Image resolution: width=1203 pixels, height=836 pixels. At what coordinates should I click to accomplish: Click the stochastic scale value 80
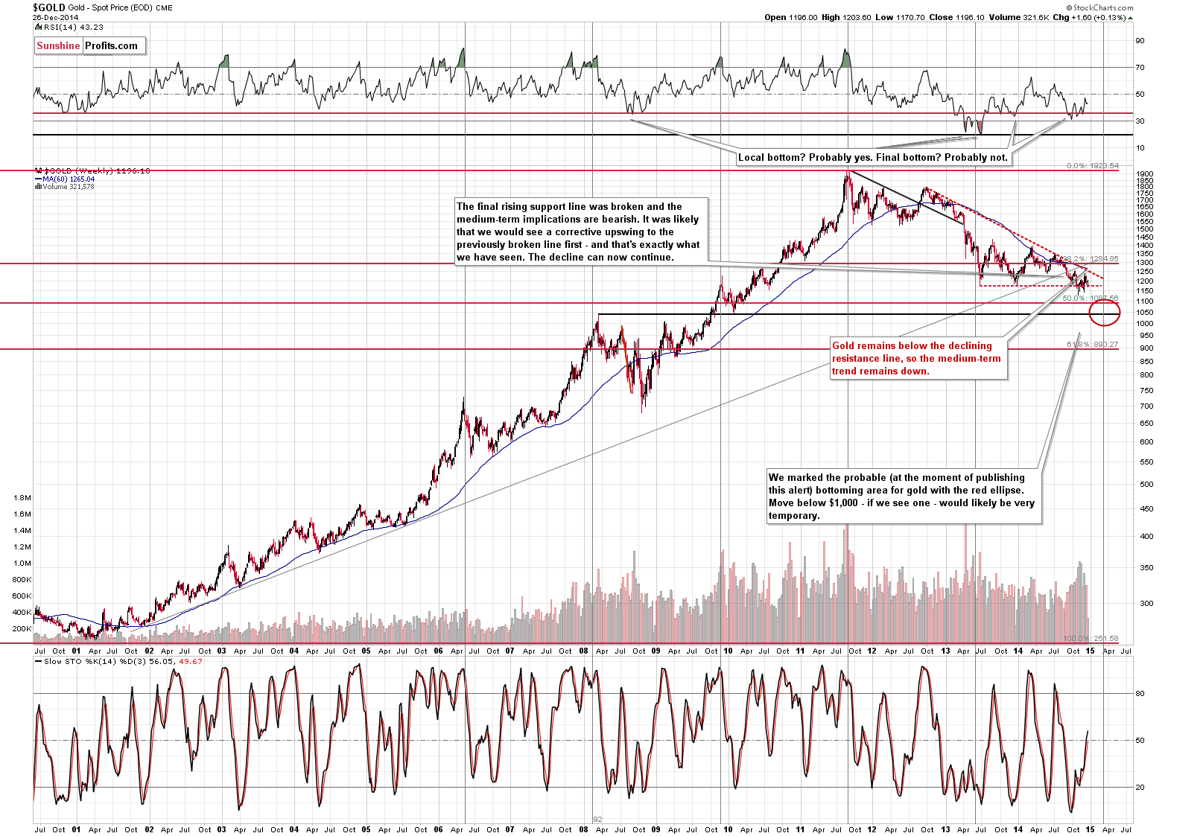pyautogui.click(x=1140, y=694)
